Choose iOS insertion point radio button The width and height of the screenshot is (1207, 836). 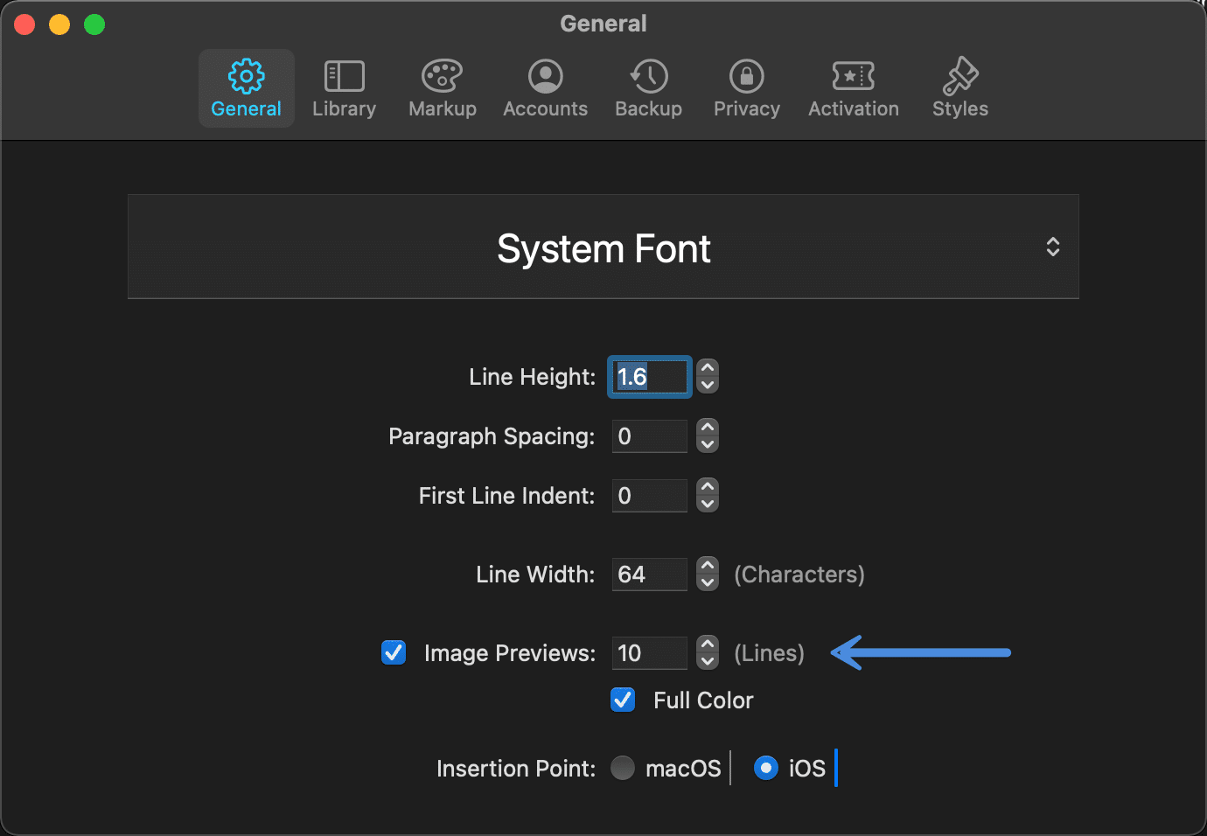[766, 768]
